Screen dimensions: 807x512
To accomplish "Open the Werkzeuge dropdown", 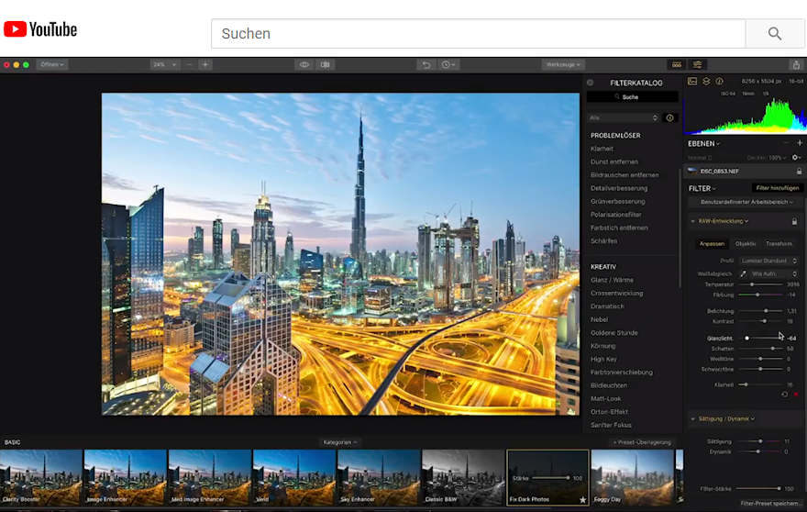I will 563,65.
